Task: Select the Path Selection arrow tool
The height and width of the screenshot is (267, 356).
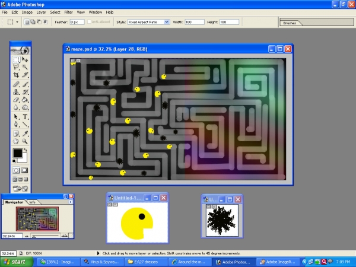Action: (x=16, y=117)
